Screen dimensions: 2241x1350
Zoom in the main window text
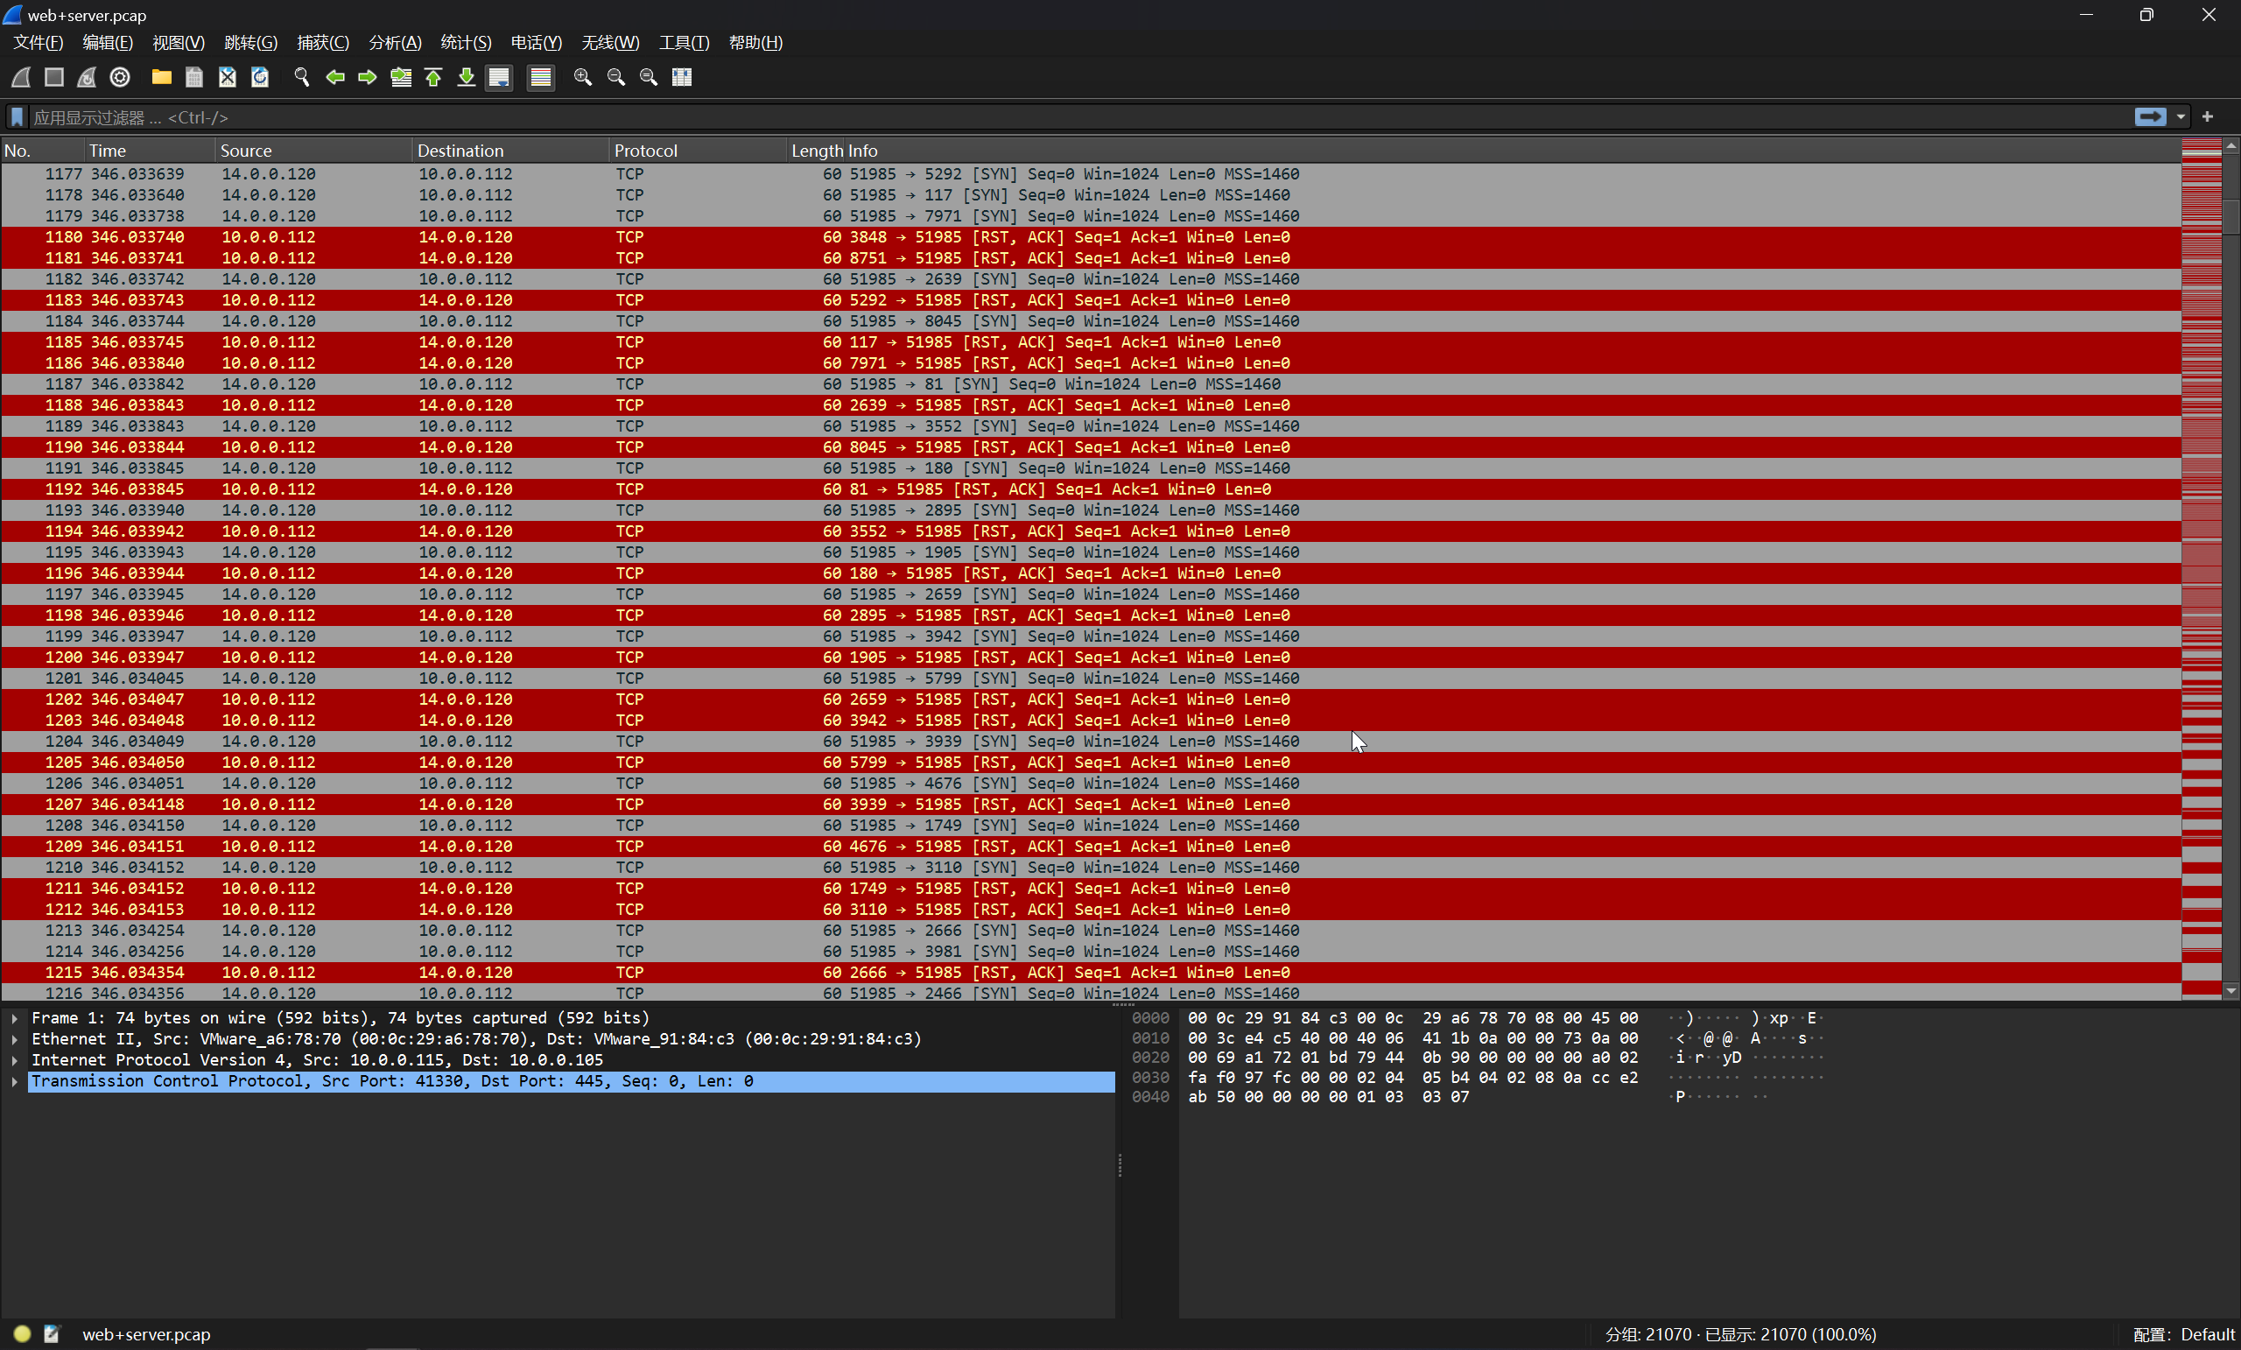pos(583,77)
